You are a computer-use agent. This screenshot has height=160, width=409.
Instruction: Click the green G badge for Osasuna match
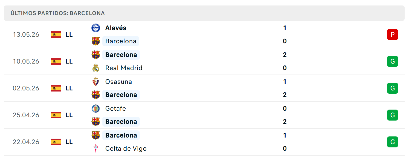(x=393, y=88)
